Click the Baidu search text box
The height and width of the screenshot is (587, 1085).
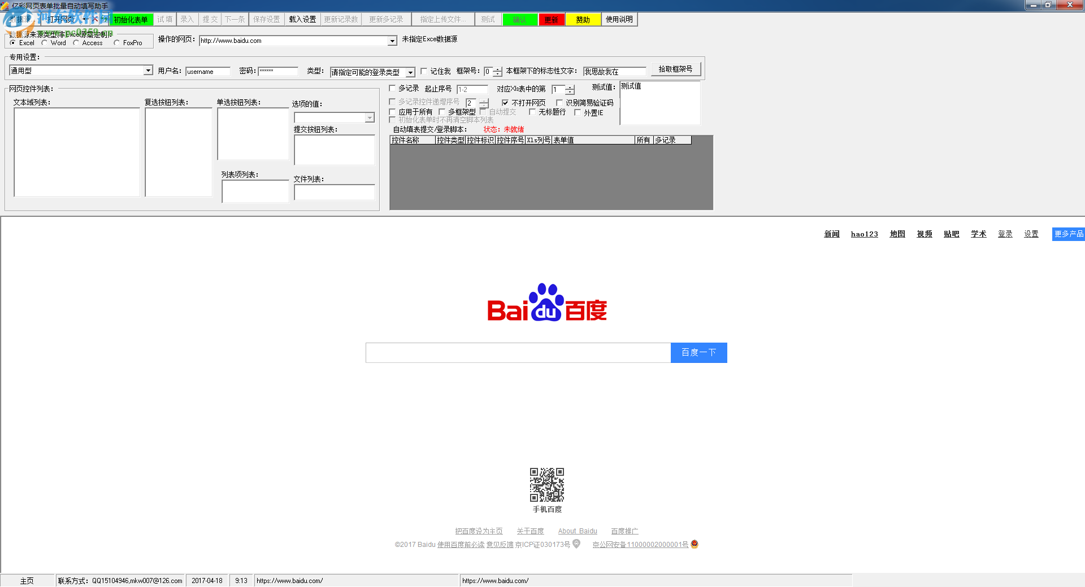click(518, 352)
